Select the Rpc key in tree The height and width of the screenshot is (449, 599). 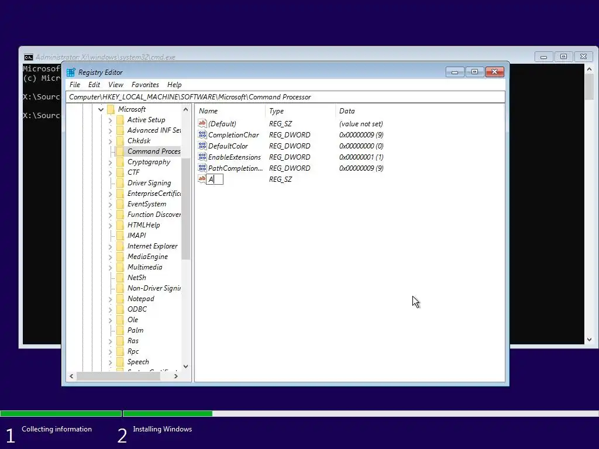click(x=133, y=351)
